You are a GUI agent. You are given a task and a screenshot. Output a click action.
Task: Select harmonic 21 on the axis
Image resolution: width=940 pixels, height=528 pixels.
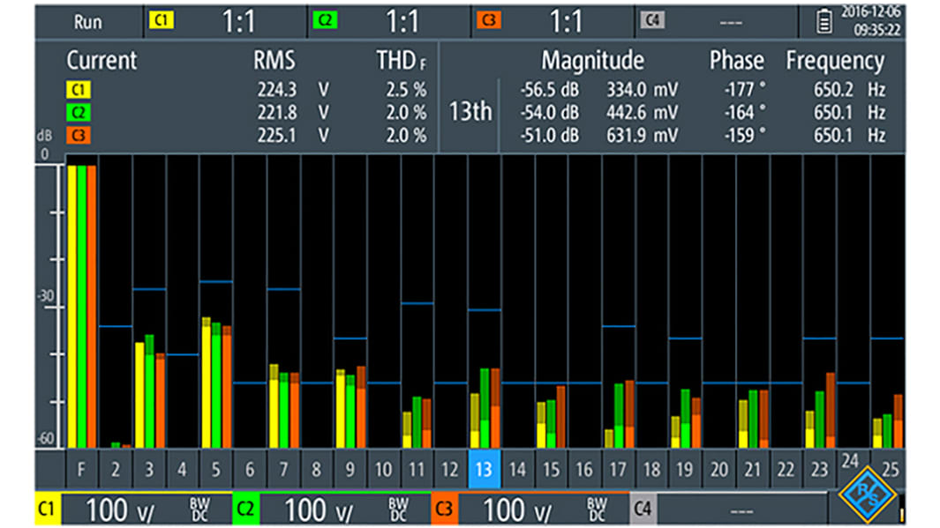point(752,469)
